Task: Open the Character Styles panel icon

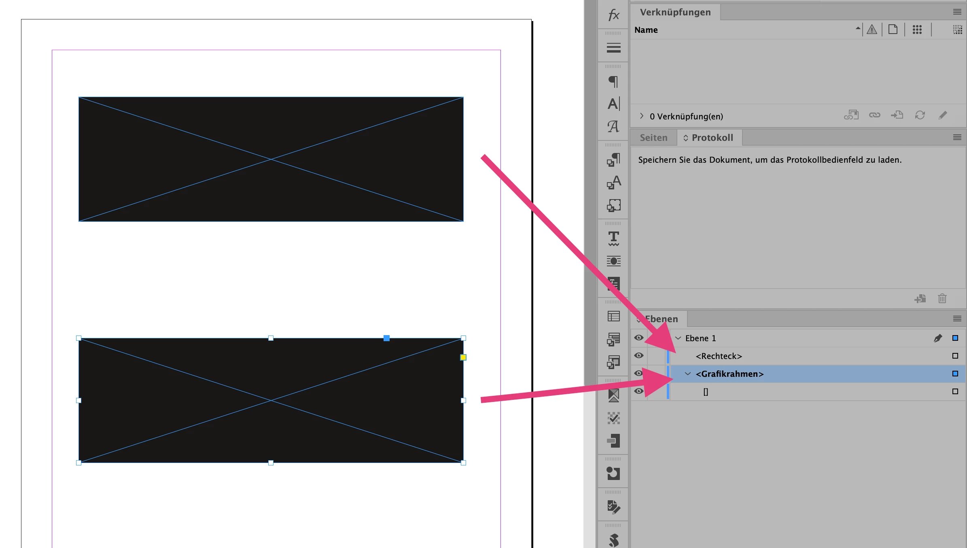Action: click(x=613, y=182)
